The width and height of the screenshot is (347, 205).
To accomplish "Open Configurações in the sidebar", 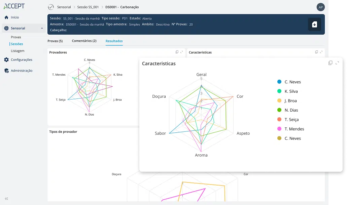I will point(22,59).
